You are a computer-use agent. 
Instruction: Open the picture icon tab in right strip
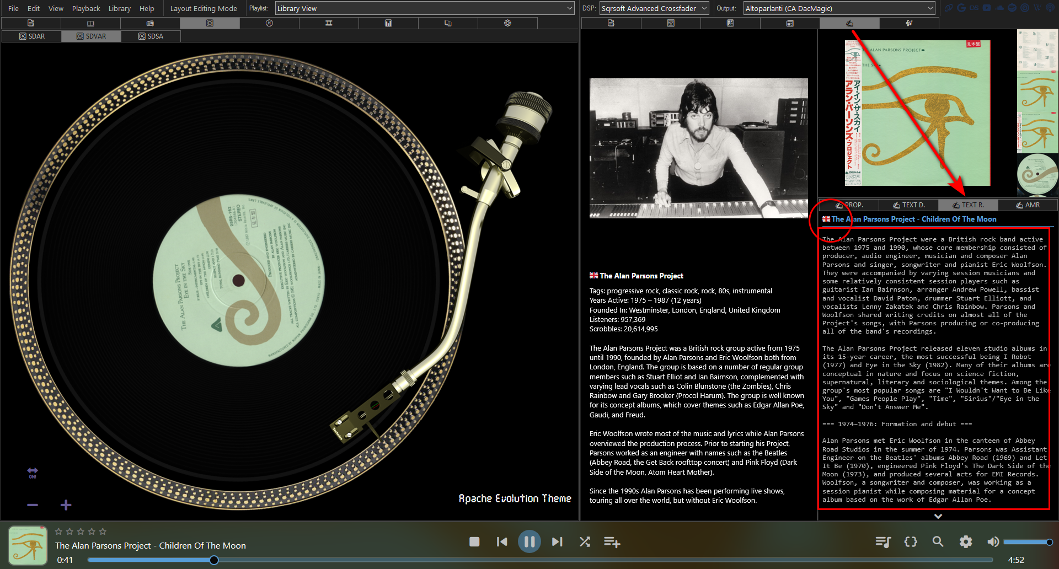tap(671, 23)
